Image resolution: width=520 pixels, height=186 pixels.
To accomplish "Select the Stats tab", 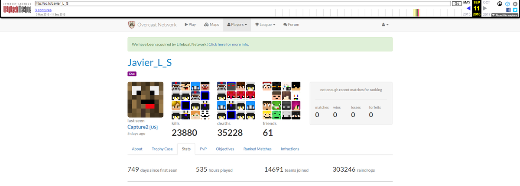I will [186, 149].
